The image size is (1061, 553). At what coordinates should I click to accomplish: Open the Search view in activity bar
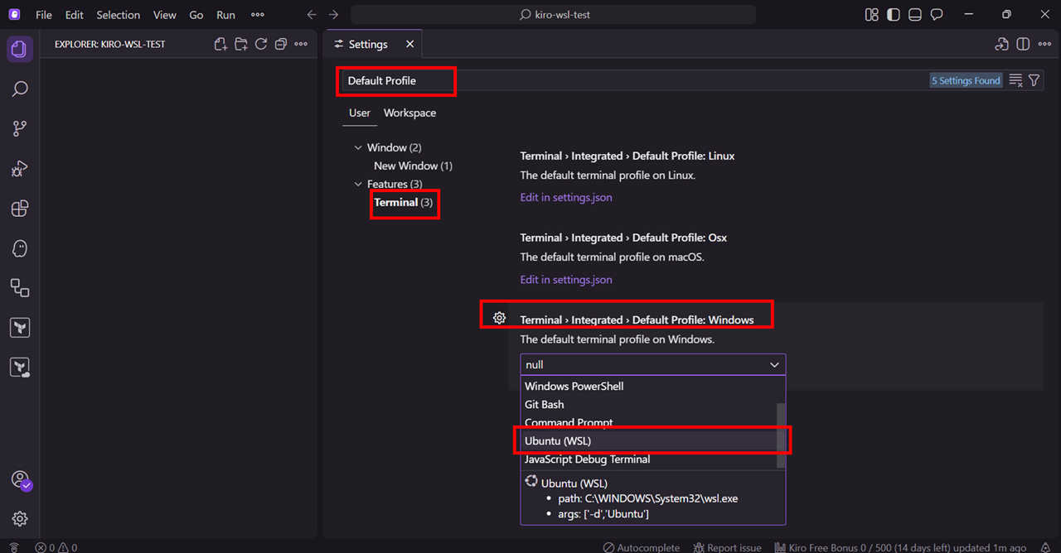point(20,89)
